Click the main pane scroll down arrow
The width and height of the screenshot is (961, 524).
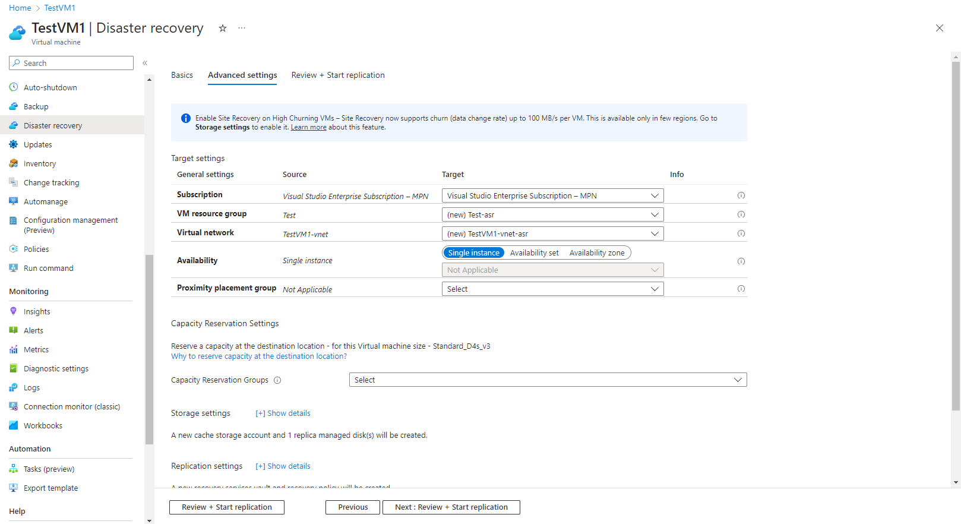[x=956, y=483]
